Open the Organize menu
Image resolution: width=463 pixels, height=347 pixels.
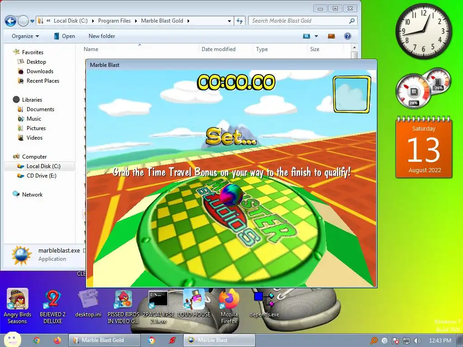pos(25,36)
